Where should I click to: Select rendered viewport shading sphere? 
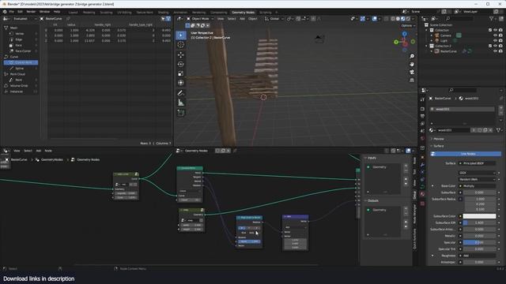coord(408,19)
